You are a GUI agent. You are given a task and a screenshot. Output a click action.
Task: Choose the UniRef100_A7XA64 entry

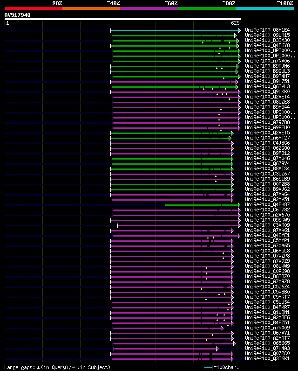coord(267,194)
